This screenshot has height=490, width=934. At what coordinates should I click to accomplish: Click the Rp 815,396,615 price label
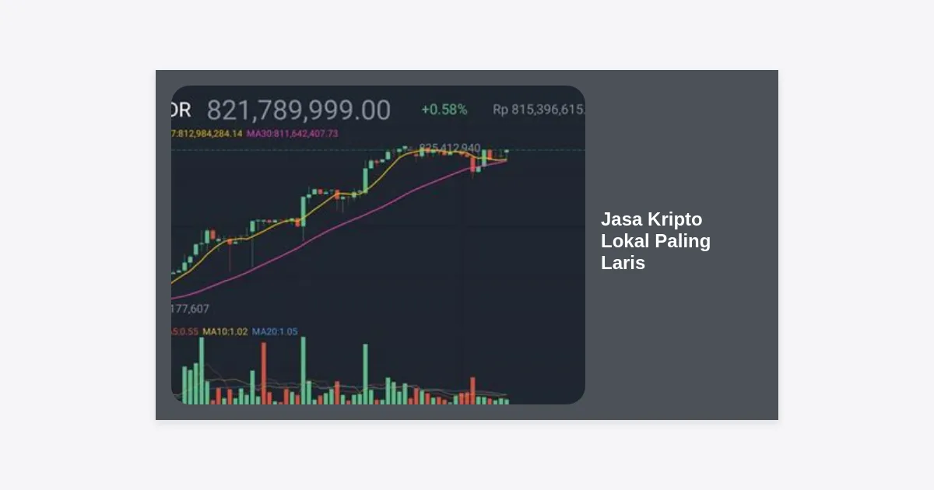click(x=539, y=110)
